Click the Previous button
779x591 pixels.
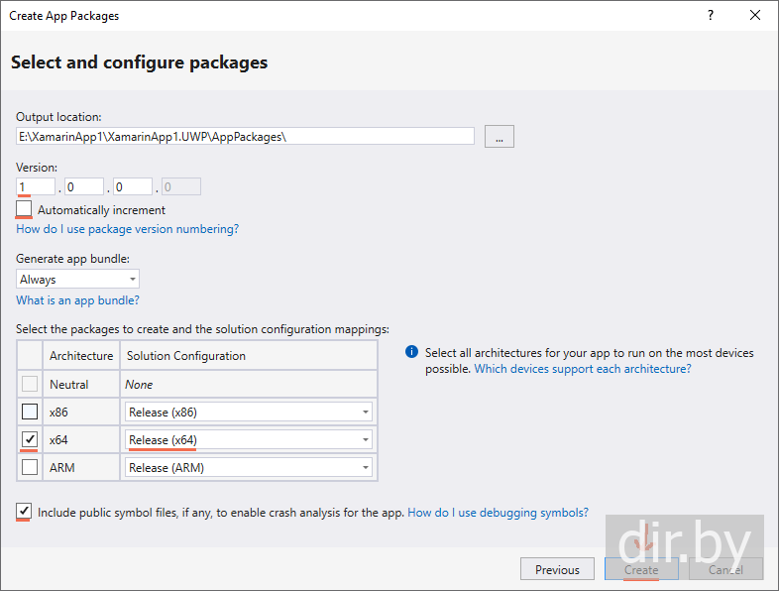pyautogui.click(x=557, y=569)
